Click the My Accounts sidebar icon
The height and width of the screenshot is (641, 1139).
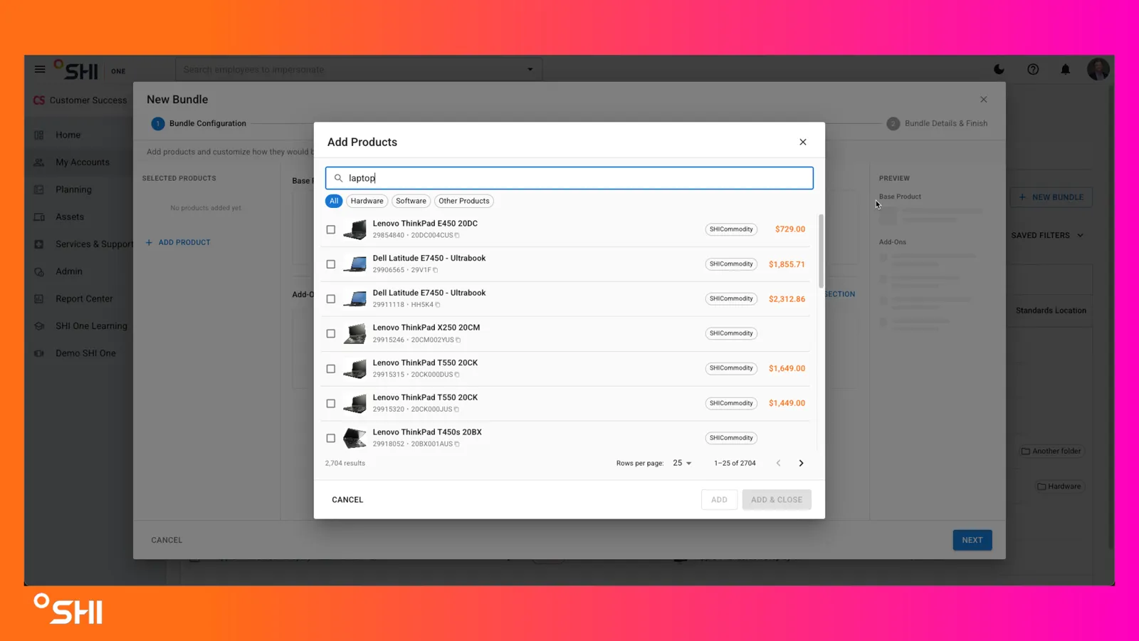click(39, 162)
